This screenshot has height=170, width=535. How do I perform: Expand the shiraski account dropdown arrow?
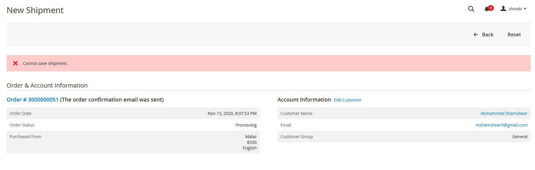point(525,9)
